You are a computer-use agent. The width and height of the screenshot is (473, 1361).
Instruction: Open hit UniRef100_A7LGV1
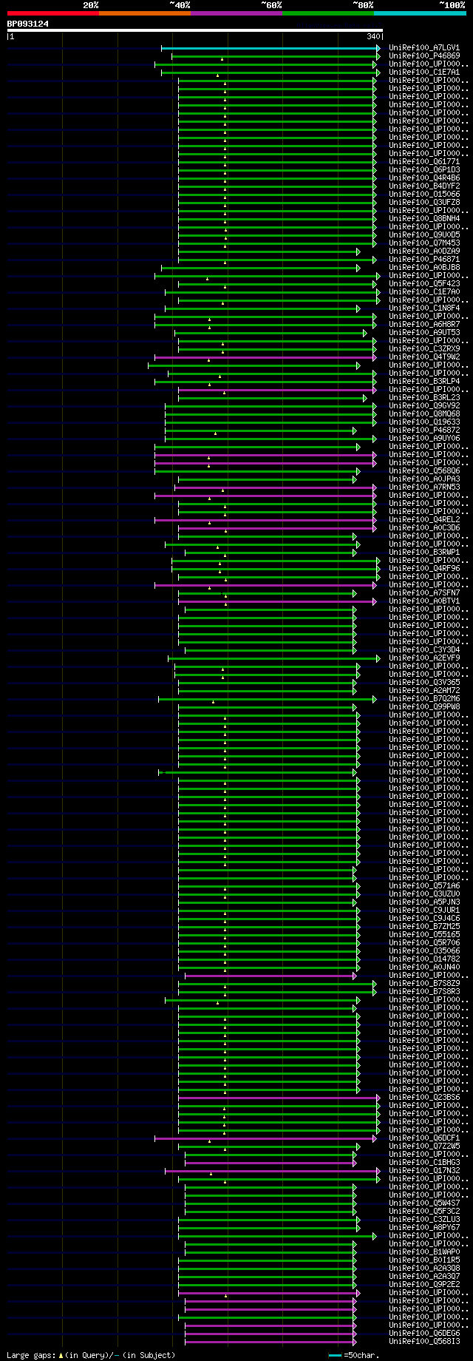click(424, 48)
